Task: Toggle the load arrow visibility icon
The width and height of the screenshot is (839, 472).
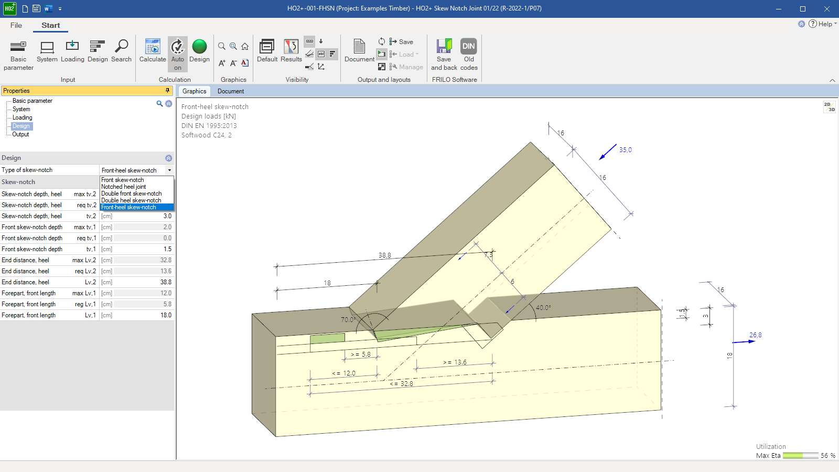Action: [321, 41]
